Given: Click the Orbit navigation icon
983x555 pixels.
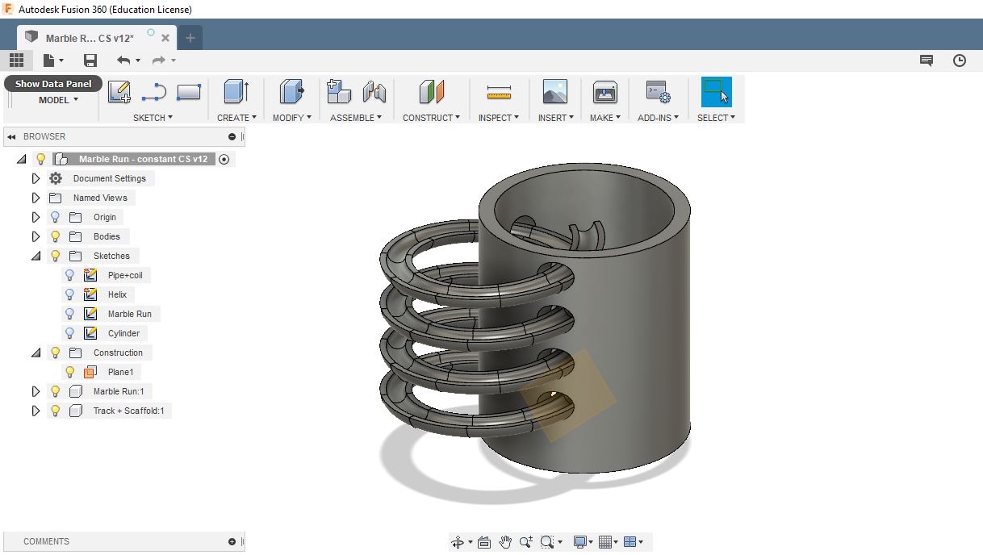Looking at the screenshot, I should [458, 542].
